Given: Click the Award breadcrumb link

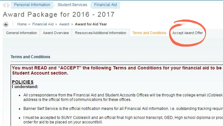Looking at the screenshot, I should coord(64,24).
